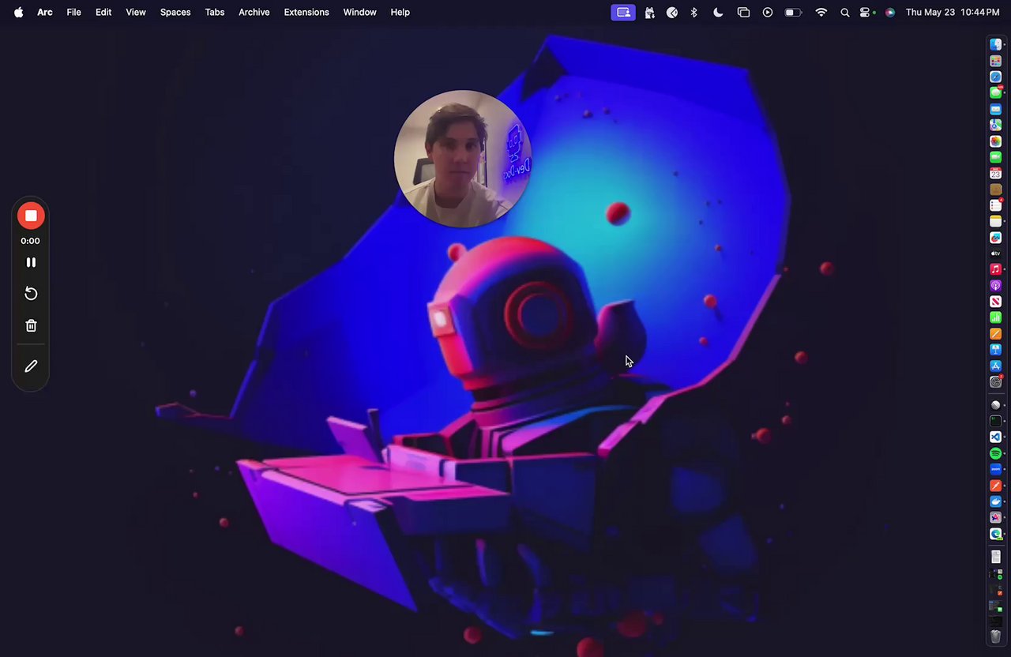Open Mail from the dock
Image resolution: width=1011 pixels, height=657 pixels.
996,109
